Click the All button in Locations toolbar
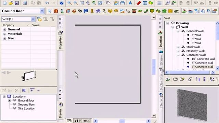 (x=24, y=90)
